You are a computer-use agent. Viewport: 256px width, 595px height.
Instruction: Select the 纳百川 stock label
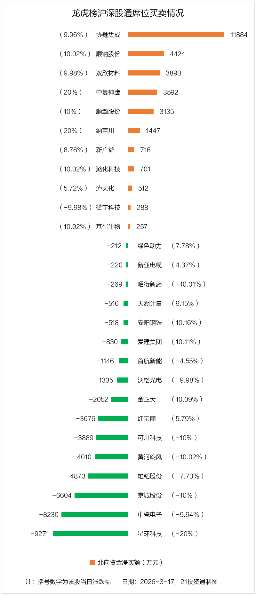pyautogui.click(x=105, y=131)
